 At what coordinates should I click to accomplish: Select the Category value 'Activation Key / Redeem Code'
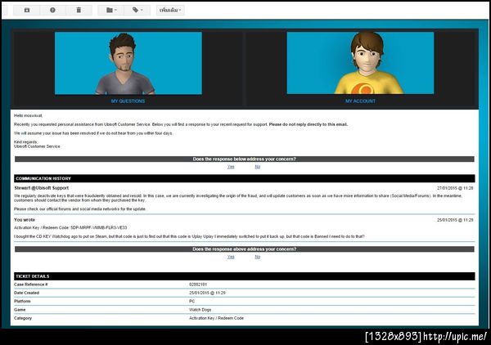coord(216,318)
